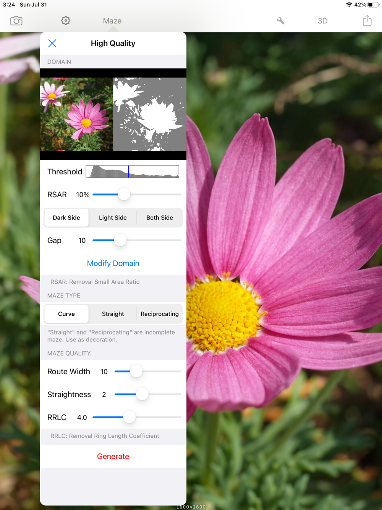382x510 pixels.
Task: Choose the Reciprocating maze type
Action: pyautogui.click(x=160, y=314)
